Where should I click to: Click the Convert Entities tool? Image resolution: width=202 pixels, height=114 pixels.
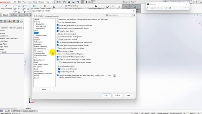[45, 7]
